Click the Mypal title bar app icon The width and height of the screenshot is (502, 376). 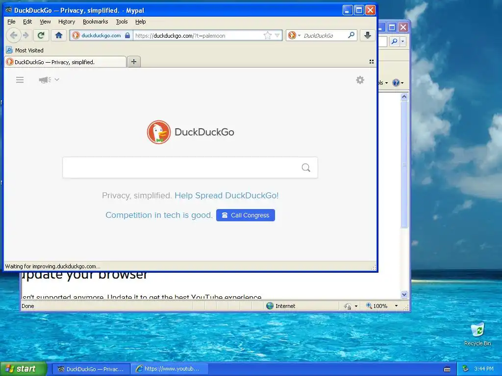click(9, 10)
